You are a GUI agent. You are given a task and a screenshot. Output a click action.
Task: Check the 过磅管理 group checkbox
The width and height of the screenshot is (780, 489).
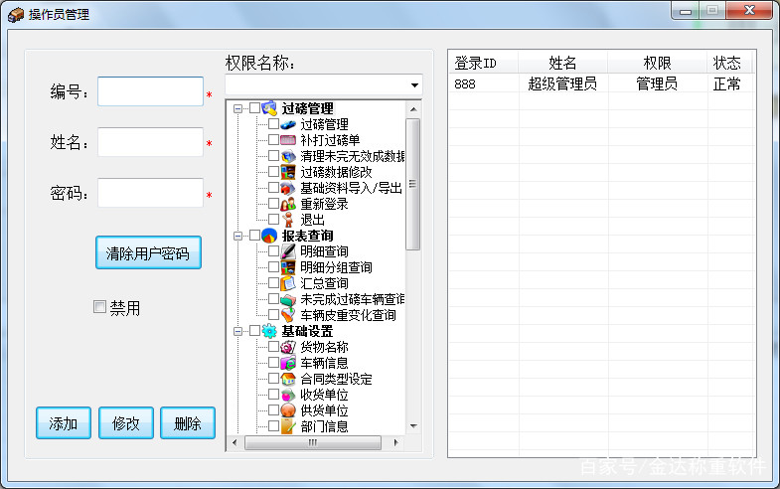coord(254,108)
